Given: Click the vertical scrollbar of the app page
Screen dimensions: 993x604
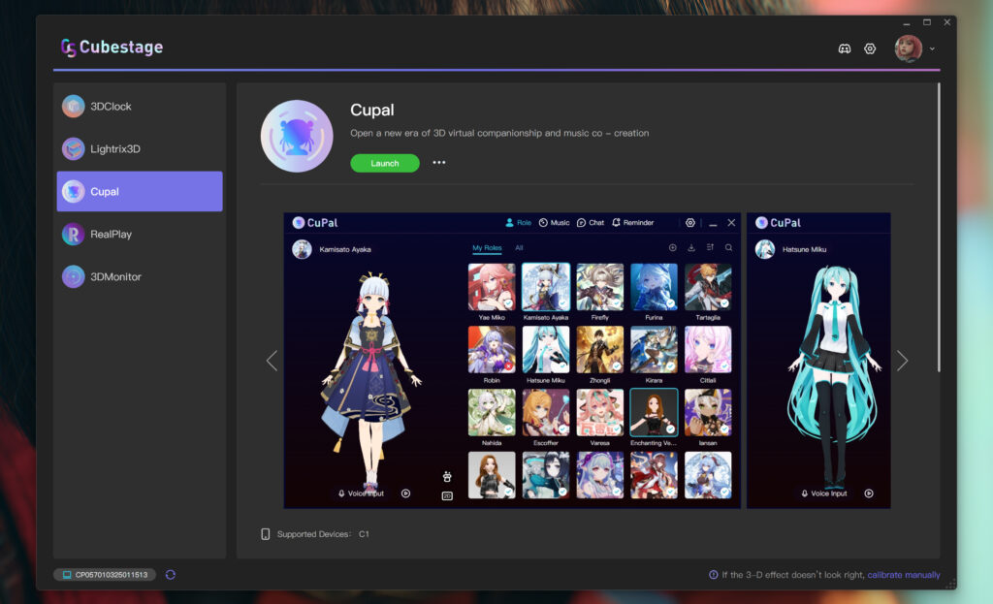Looking at the screenshot, I should click(x=939, y=228).
